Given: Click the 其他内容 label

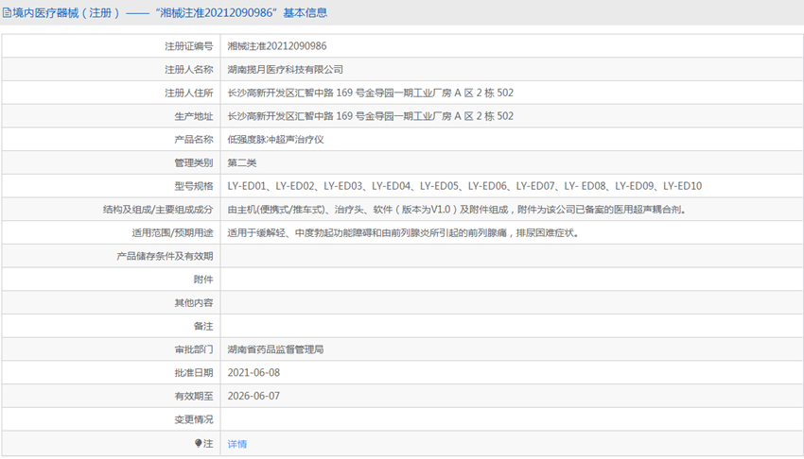Looking at the screenshot, I should (193, 303).
